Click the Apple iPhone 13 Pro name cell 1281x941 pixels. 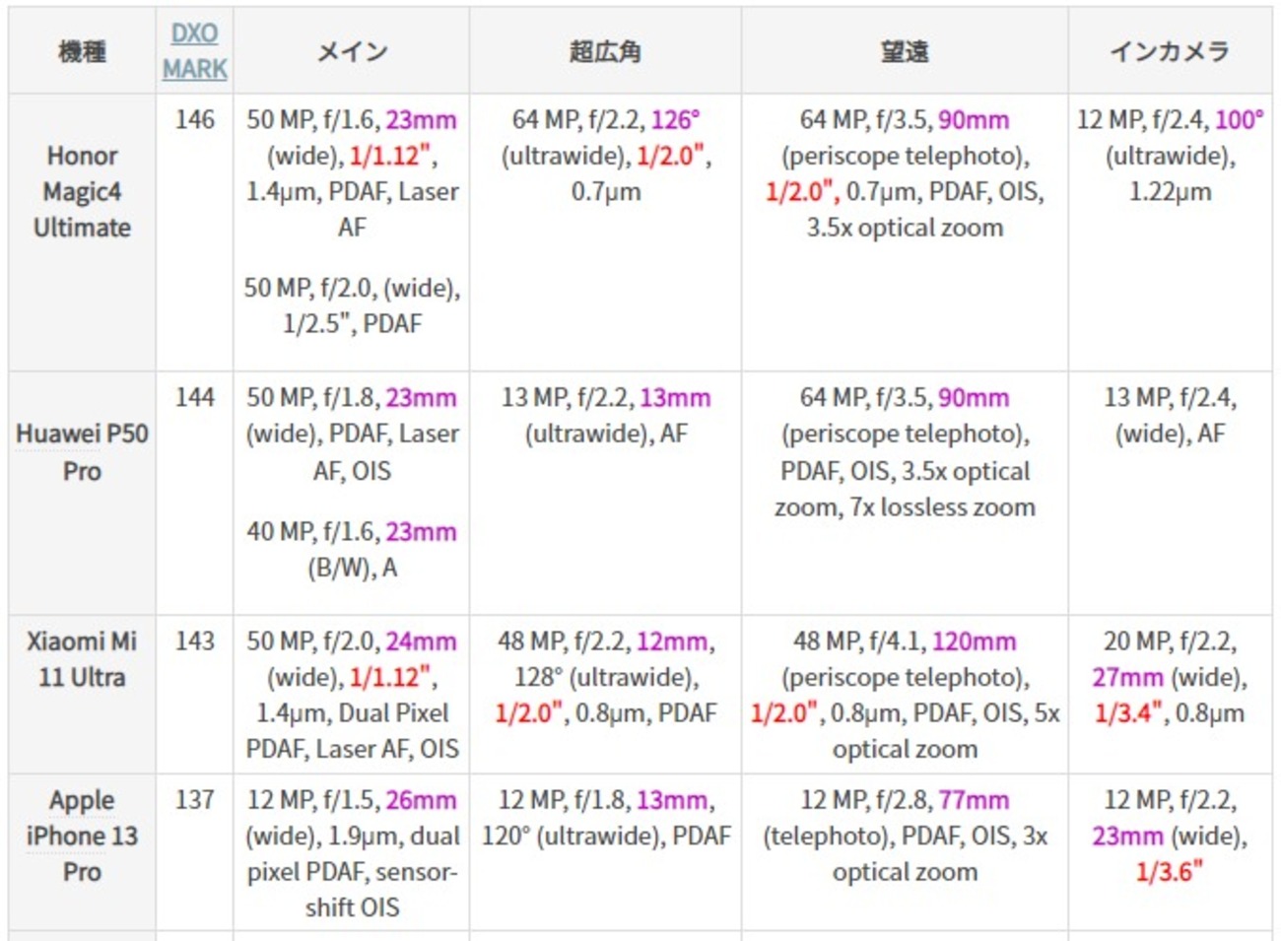[x=82, y=836]
